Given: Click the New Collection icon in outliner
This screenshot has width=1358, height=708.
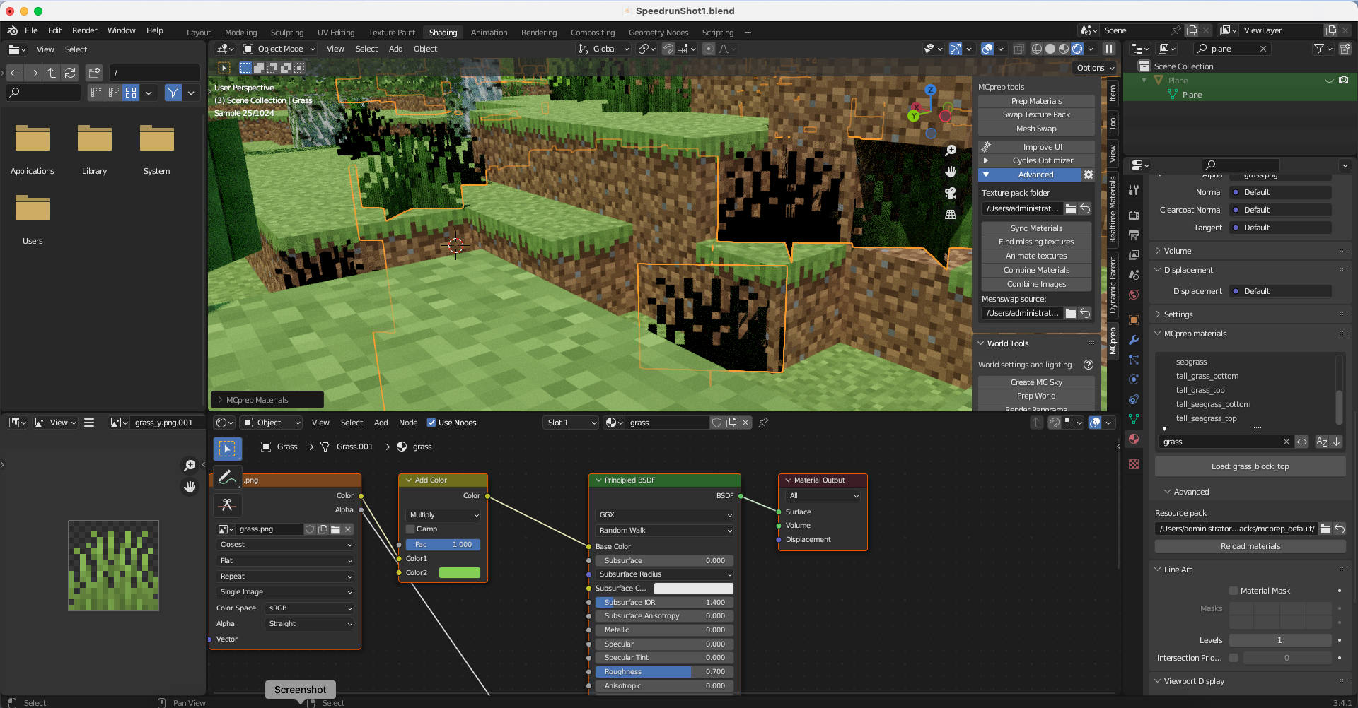Looking at the screenshot, I should (x=1346, y=48).
